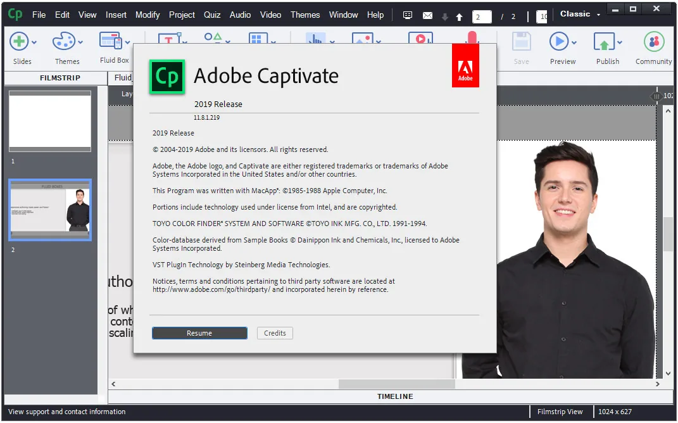Click the envelope mail icon in menu bar
This screenshot has width=678, height=423.
427,16
